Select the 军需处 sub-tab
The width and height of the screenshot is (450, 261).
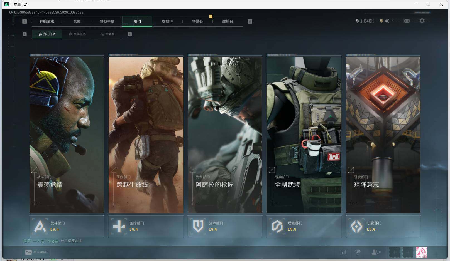107,34
